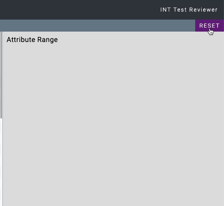Click the white strip below the scrollbar thumb
224x206 pixels.
(1, 162)
